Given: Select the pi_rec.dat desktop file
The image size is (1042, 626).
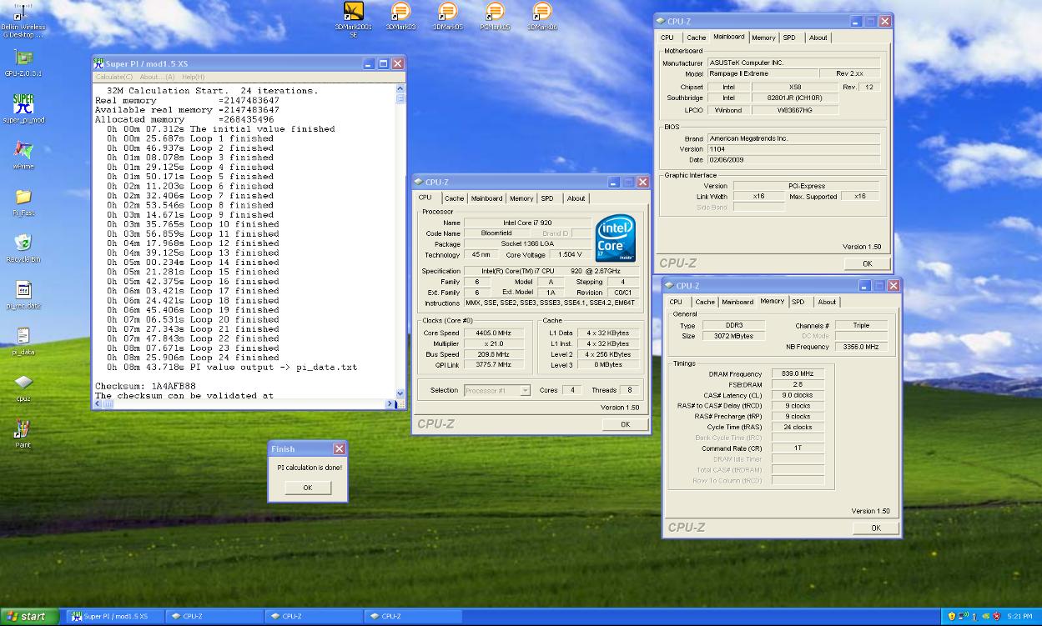Looking at the screenshot, I should [23, 293].
